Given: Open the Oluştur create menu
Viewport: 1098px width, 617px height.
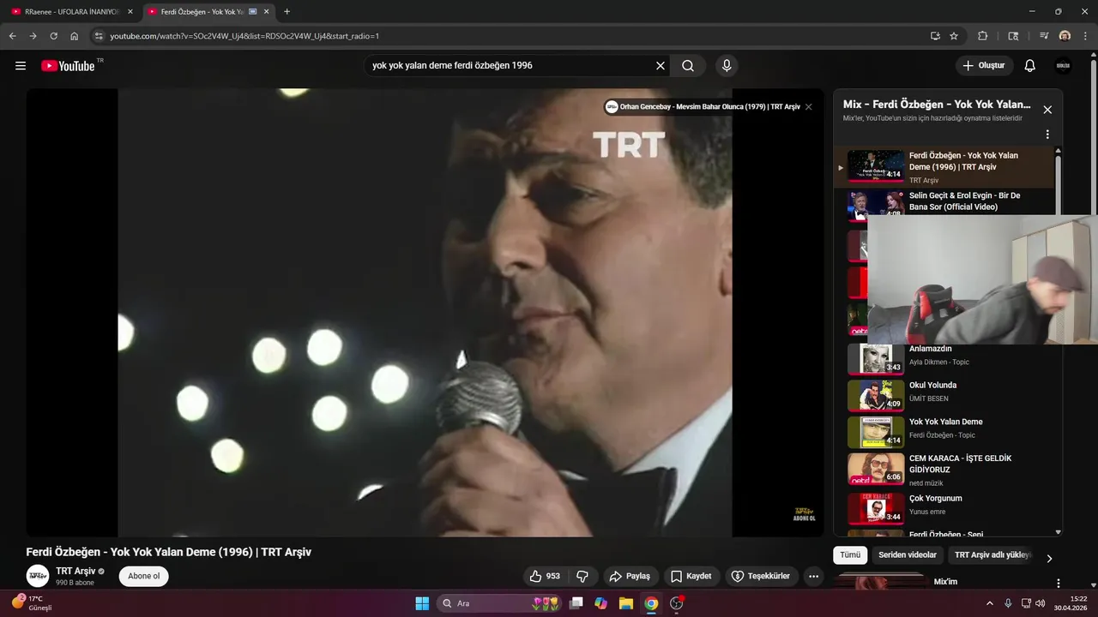Looking at the screenshot, I should [x=985, y=66].
